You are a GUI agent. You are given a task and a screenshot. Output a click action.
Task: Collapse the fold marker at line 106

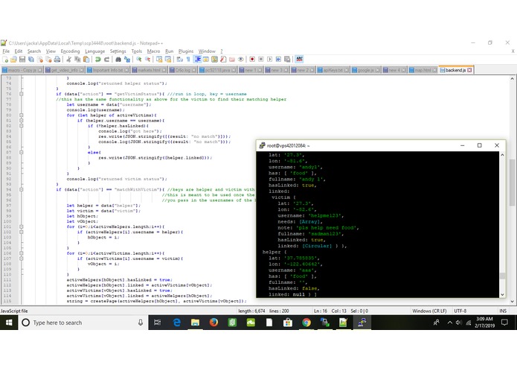tap(21, 253)
